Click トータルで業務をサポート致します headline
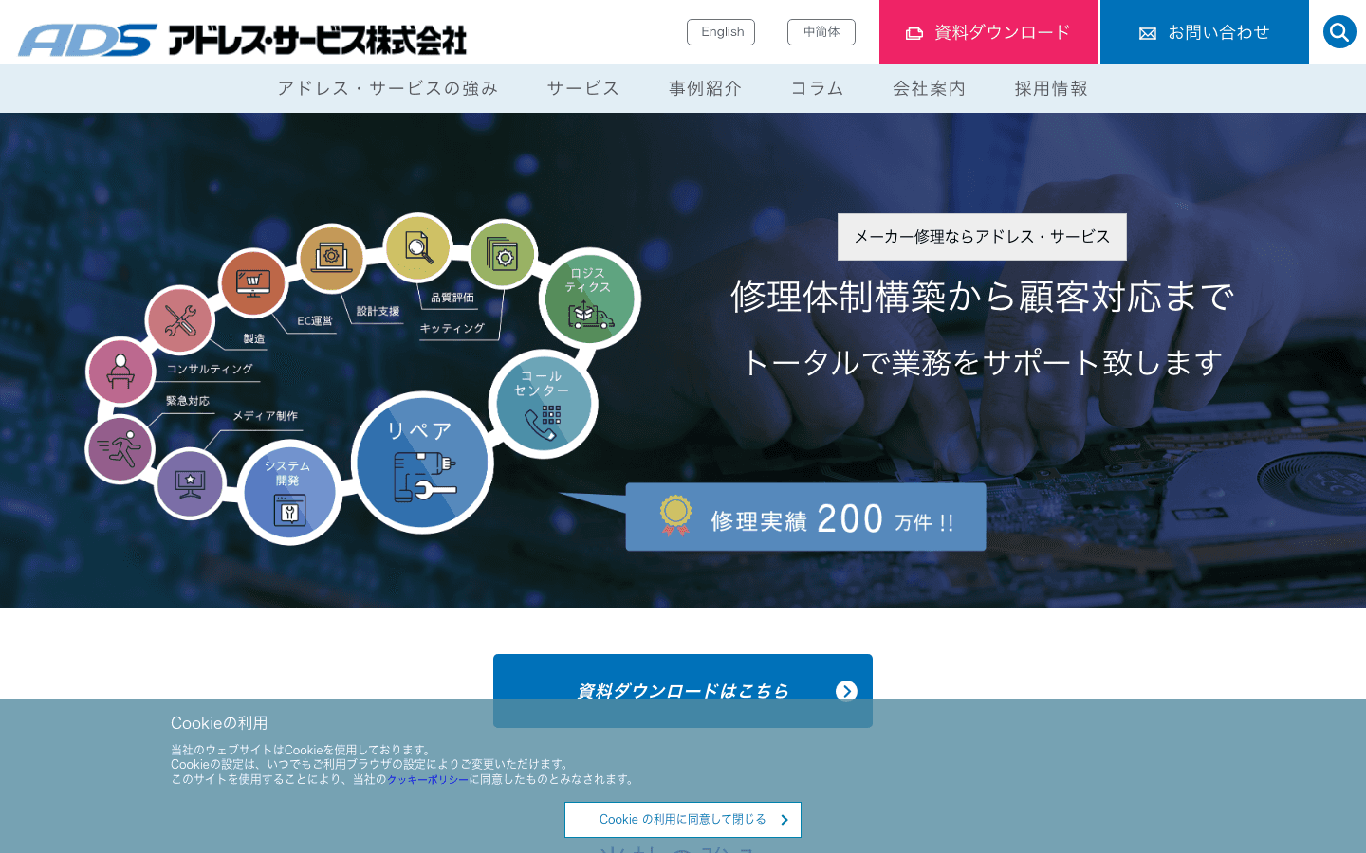Screen dimensions: 1366x853 tap(982, 362)
